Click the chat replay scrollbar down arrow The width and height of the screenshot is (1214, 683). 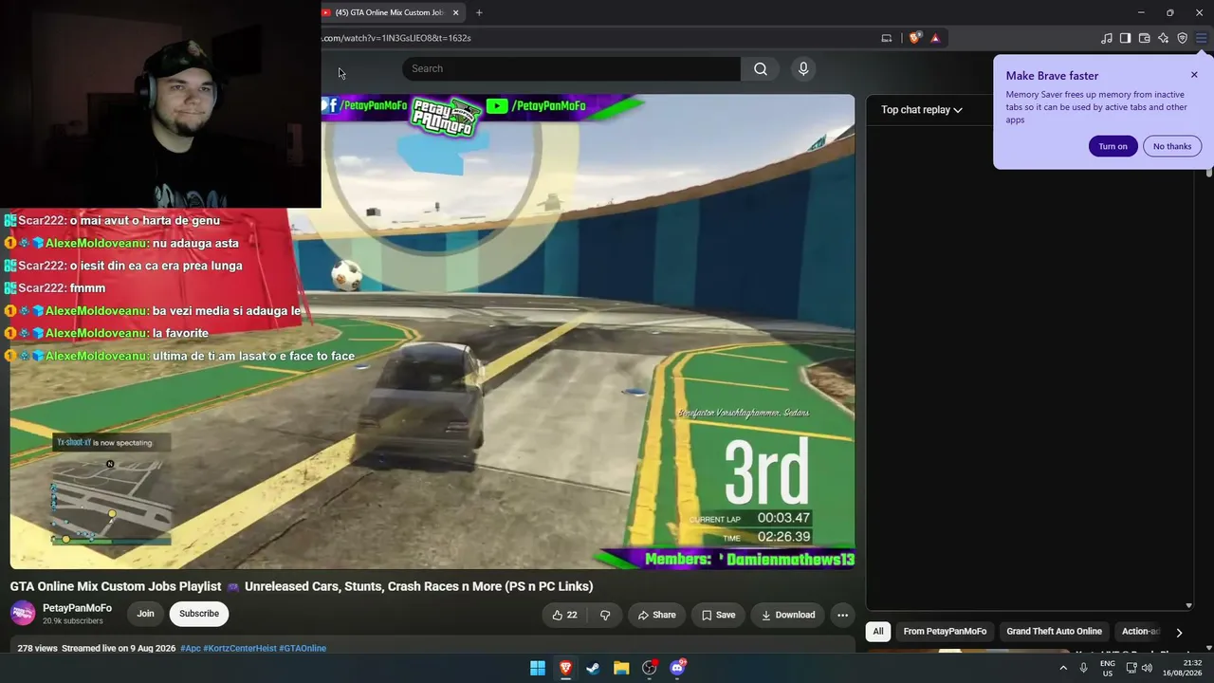pyautogui.click(x=1189, y=606)
